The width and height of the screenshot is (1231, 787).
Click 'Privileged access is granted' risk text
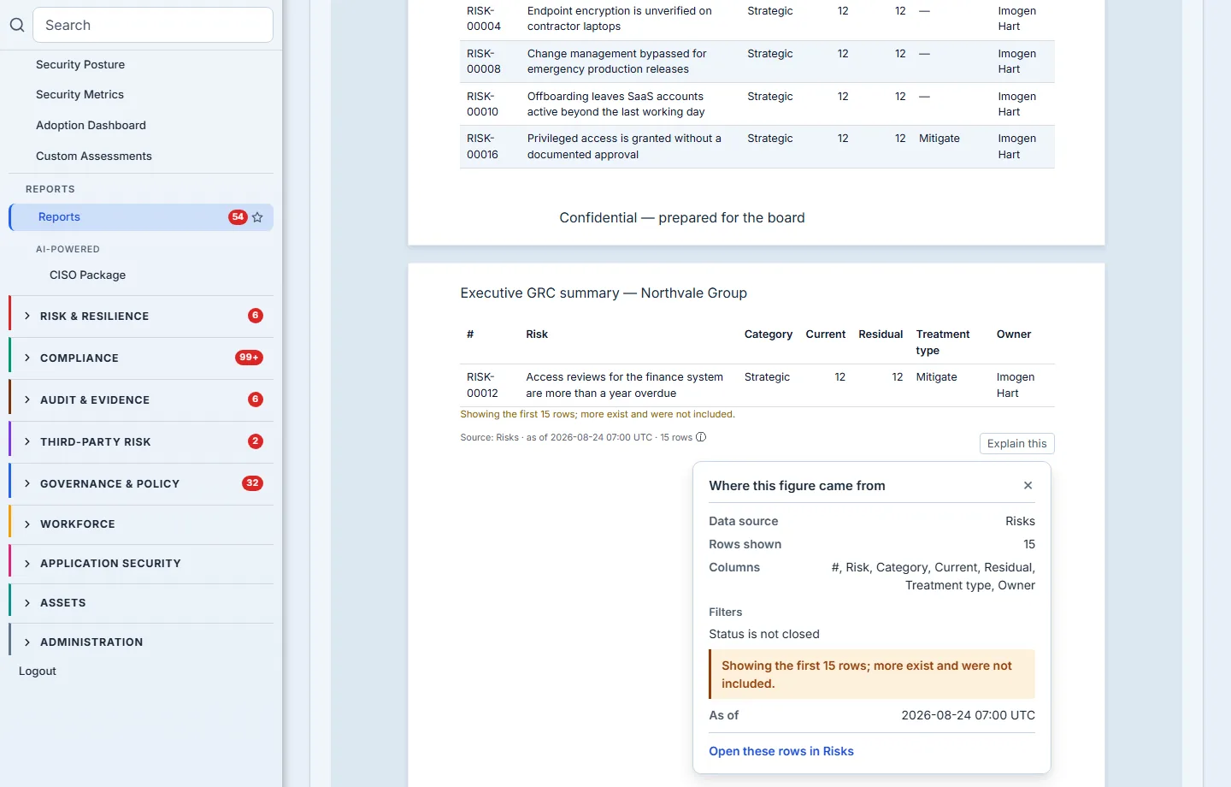[x=624, y=146]
